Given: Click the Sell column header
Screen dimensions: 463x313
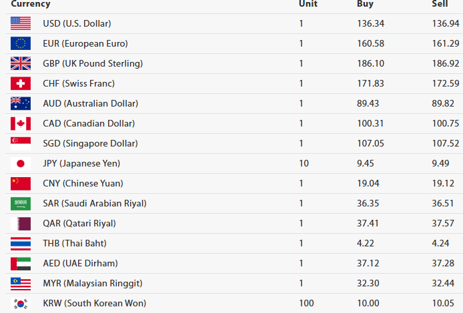Looking at the screenshot, I should tap(440, 4).
